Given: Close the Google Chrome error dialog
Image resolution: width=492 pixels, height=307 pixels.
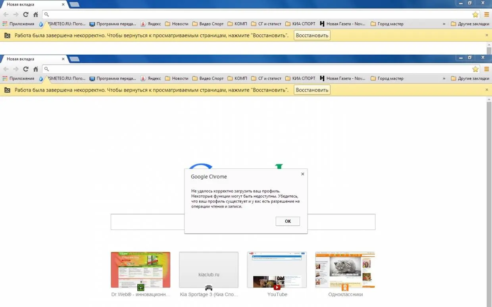Looking at the screenshot, I should point(303,174).
